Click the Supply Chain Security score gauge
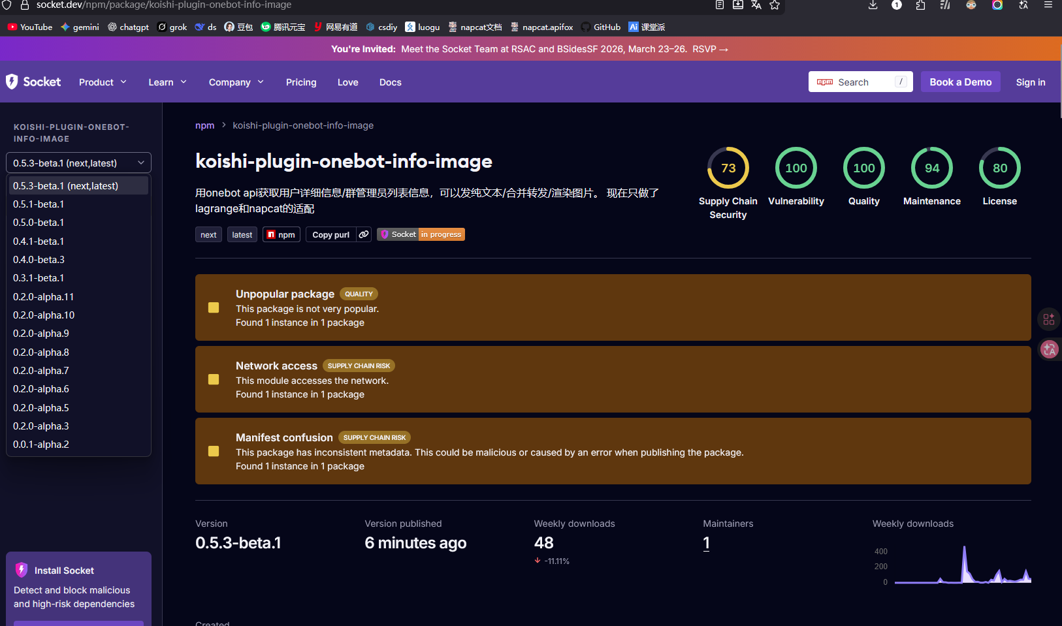This screenshot has height=626, width=1062. (728, 168)
